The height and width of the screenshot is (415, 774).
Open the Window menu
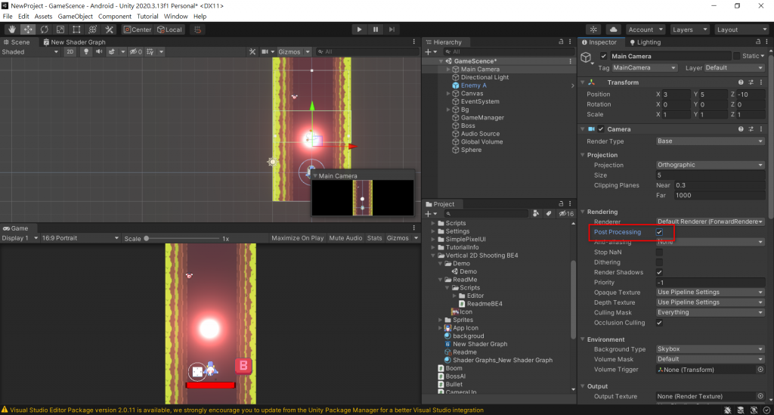pyautogui.click(x=175, y=17)
